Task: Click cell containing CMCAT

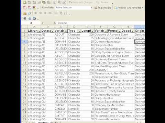Action: 61,105
